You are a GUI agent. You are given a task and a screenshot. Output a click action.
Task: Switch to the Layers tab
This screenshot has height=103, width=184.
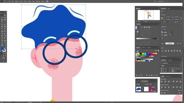pyautogui.click(x=169, y=9)
